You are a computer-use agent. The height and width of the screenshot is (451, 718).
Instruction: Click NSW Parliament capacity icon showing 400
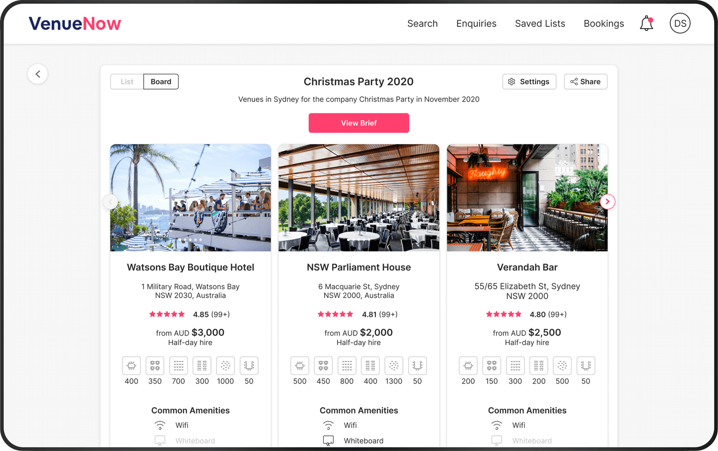tap(370, 366)
